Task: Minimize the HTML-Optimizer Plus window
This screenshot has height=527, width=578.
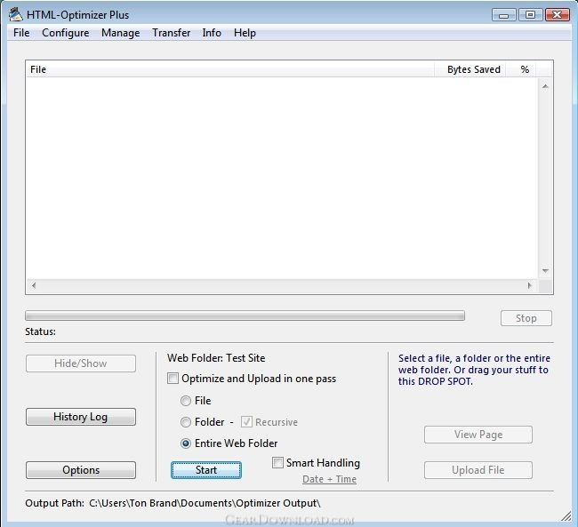Action: pyautogui.click(x=504, y=15)
